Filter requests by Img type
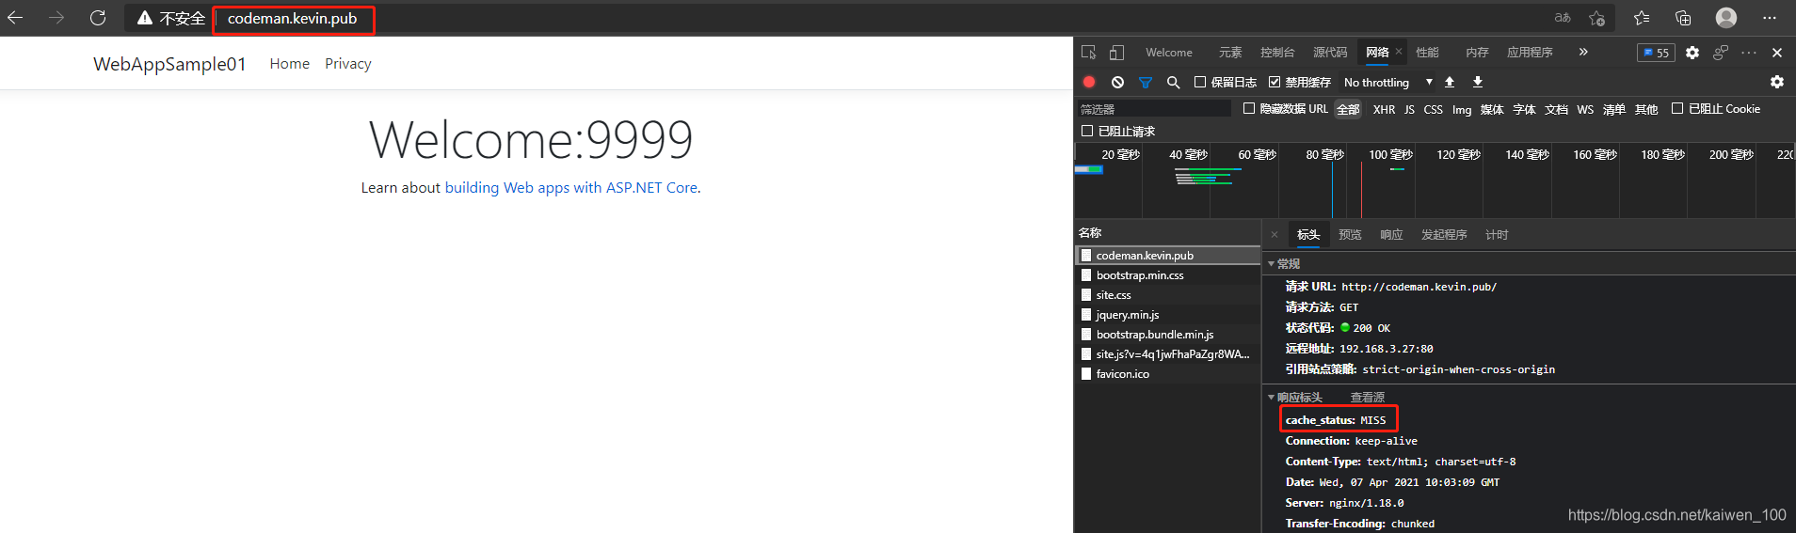Image resolution: width=1796 pixels, height=533 pixels. [x=1462, y=109]
